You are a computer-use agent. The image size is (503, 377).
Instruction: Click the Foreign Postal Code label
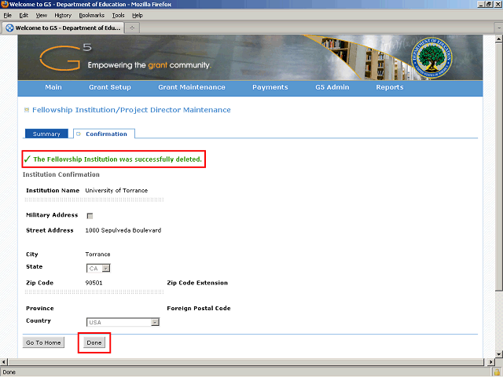199,308
